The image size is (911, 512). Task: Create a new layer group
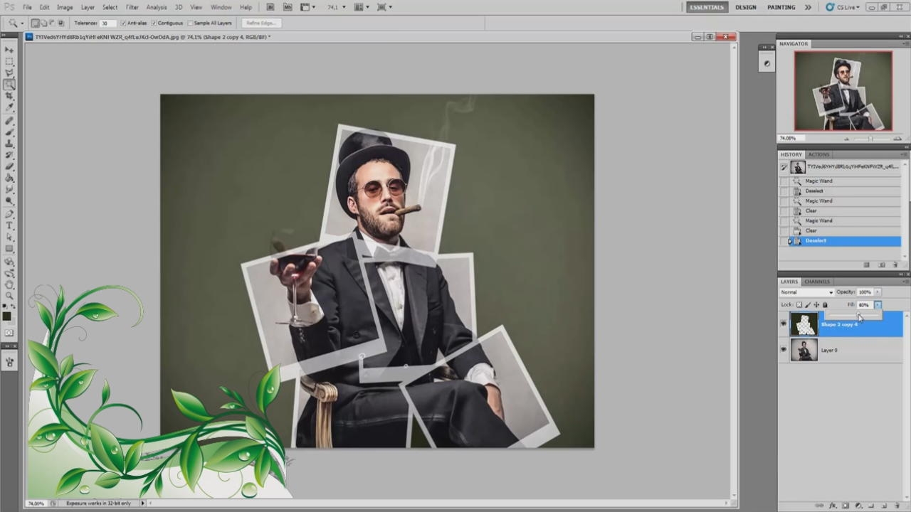coord(871,506)
